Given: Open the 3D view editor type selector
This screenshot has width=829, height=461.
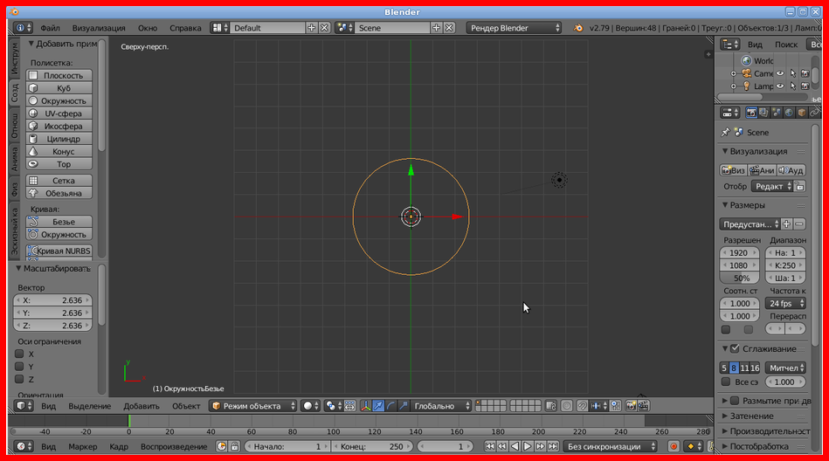Looking at the screenshot, I should pyautogui.click(x=24, y=406).
